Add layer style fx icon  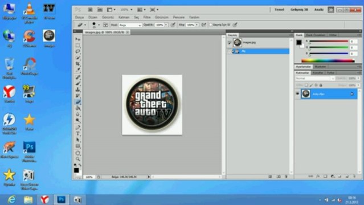(x=318, y=177)
